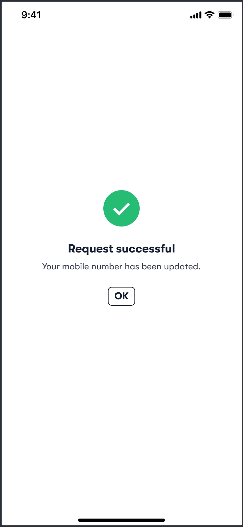
Task: Select the full battery glyph in status bar
Action: [226, 15]
